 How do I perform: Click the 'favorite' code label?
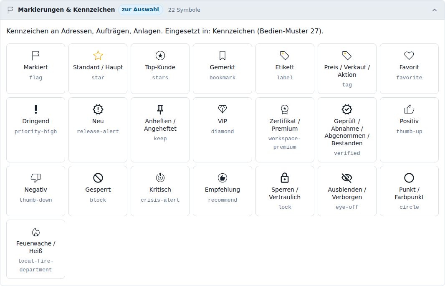[x=409, y=78]
